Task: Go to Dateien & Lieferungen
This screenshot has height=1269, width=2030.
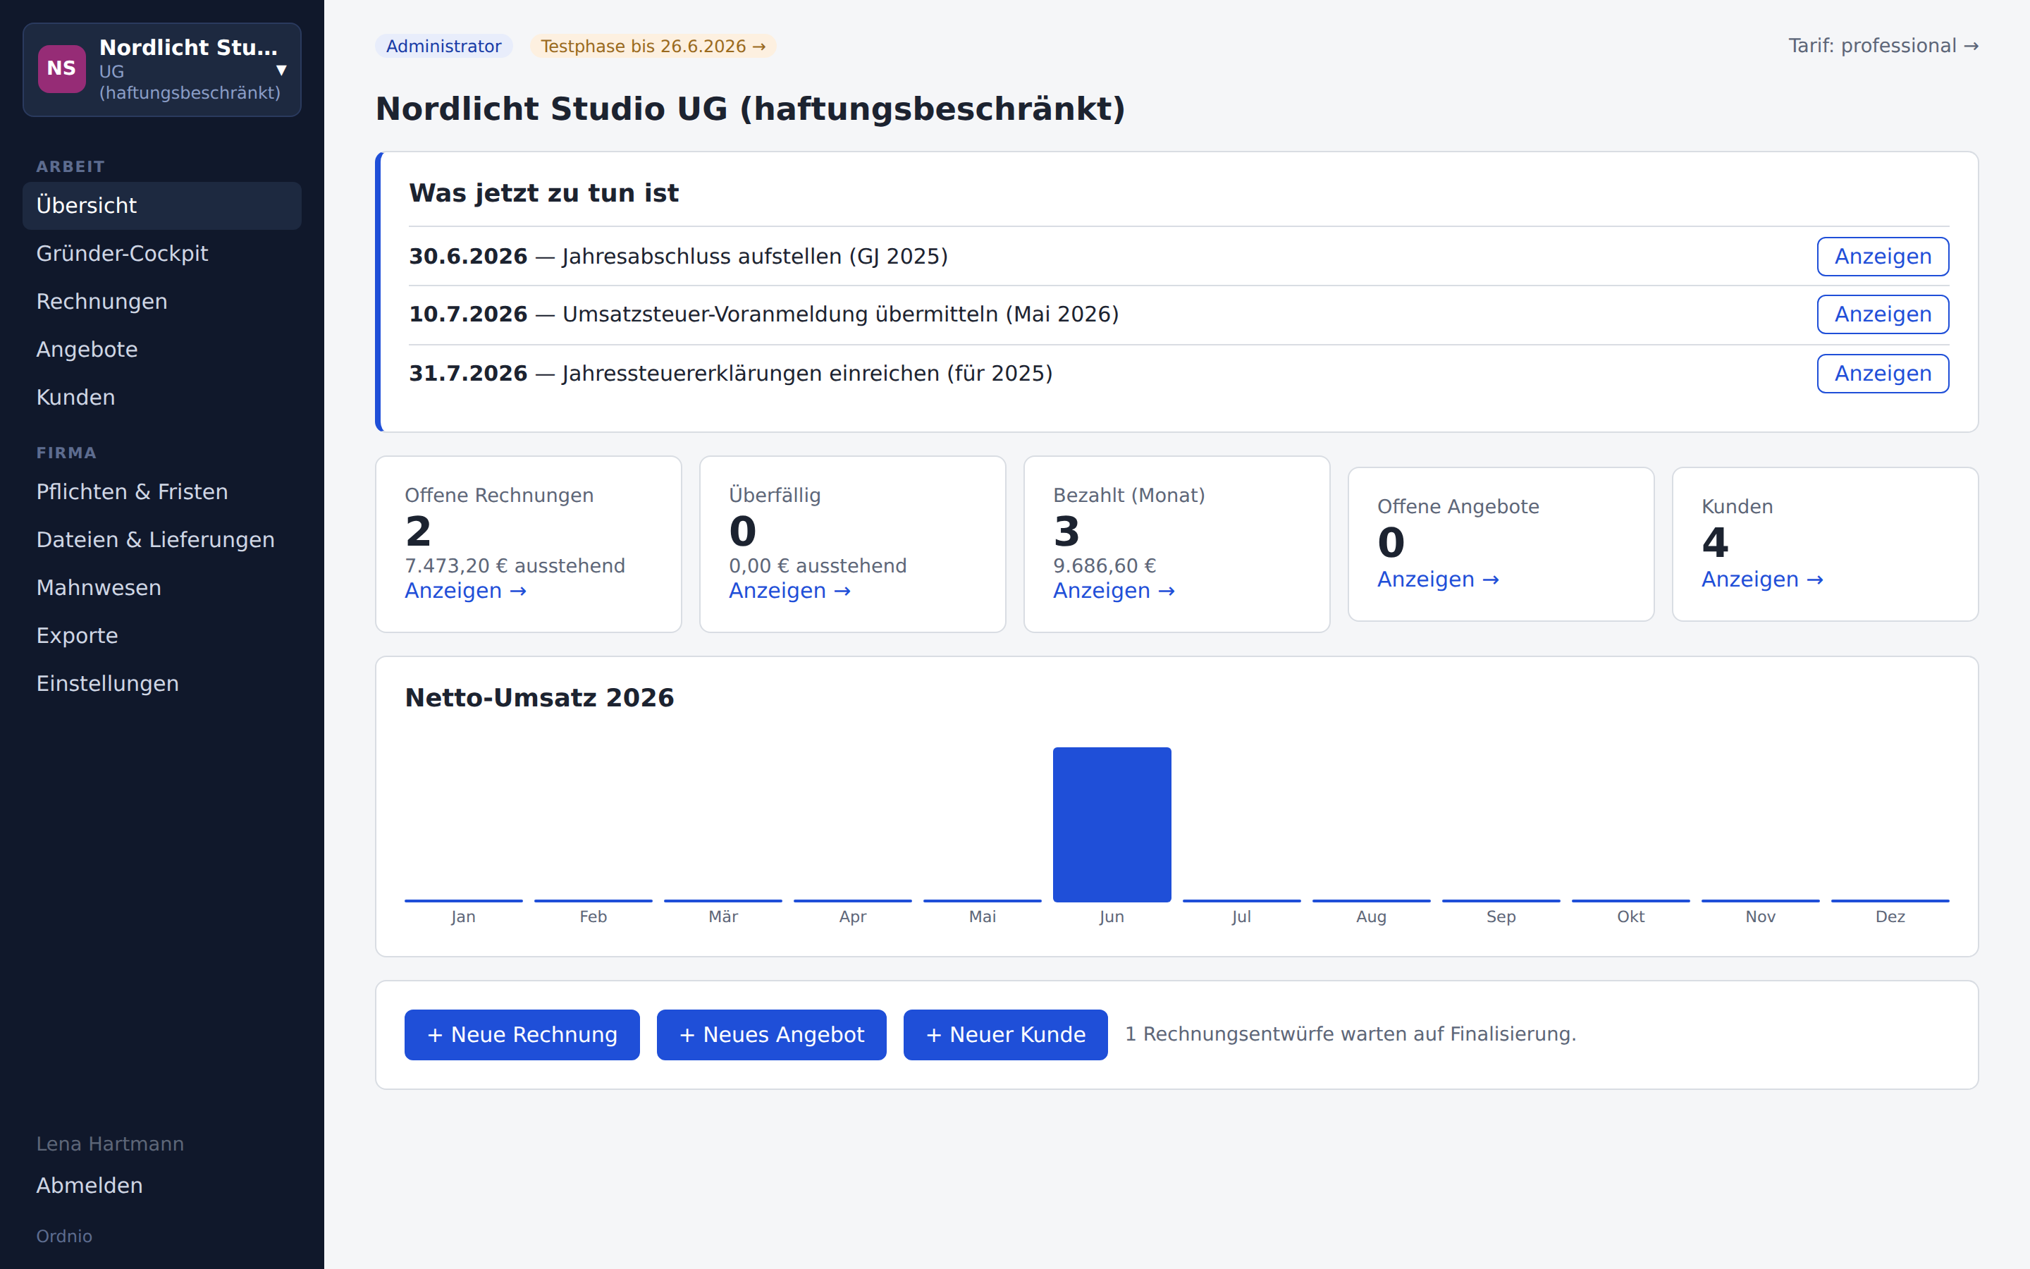Action: (162, 539)
